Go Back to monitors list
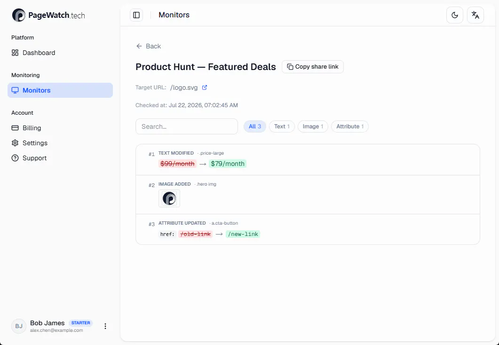 [x=148, y=46]
